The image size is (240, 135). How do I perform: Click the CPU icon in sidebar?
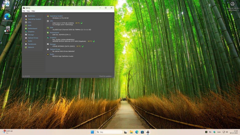click(26, 22)
